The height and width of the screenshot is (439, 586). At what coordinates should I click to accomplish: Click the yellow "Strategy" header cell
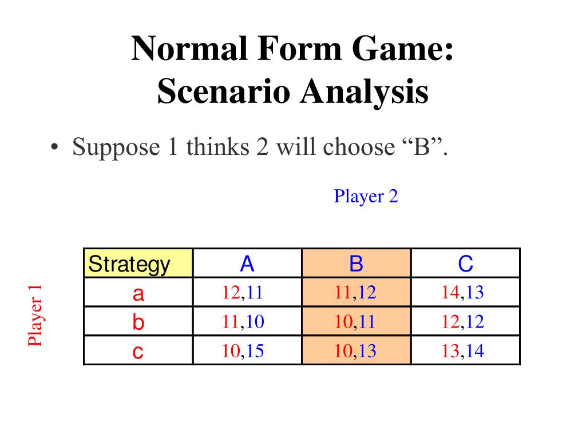point(138,264)
